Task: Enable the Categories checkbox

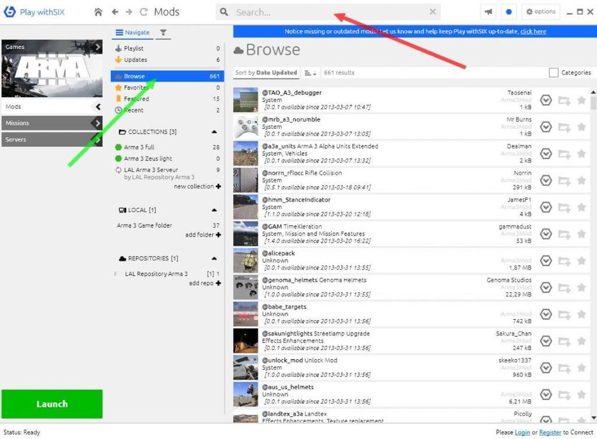Action: click(553, 73)
